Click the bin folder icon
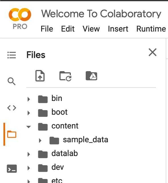Screen dimensions: 168x183 [x=43, y=99]
